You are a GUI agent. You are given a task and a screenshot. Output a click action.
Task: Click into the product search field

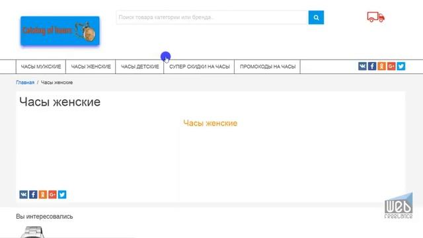(213, 18)
